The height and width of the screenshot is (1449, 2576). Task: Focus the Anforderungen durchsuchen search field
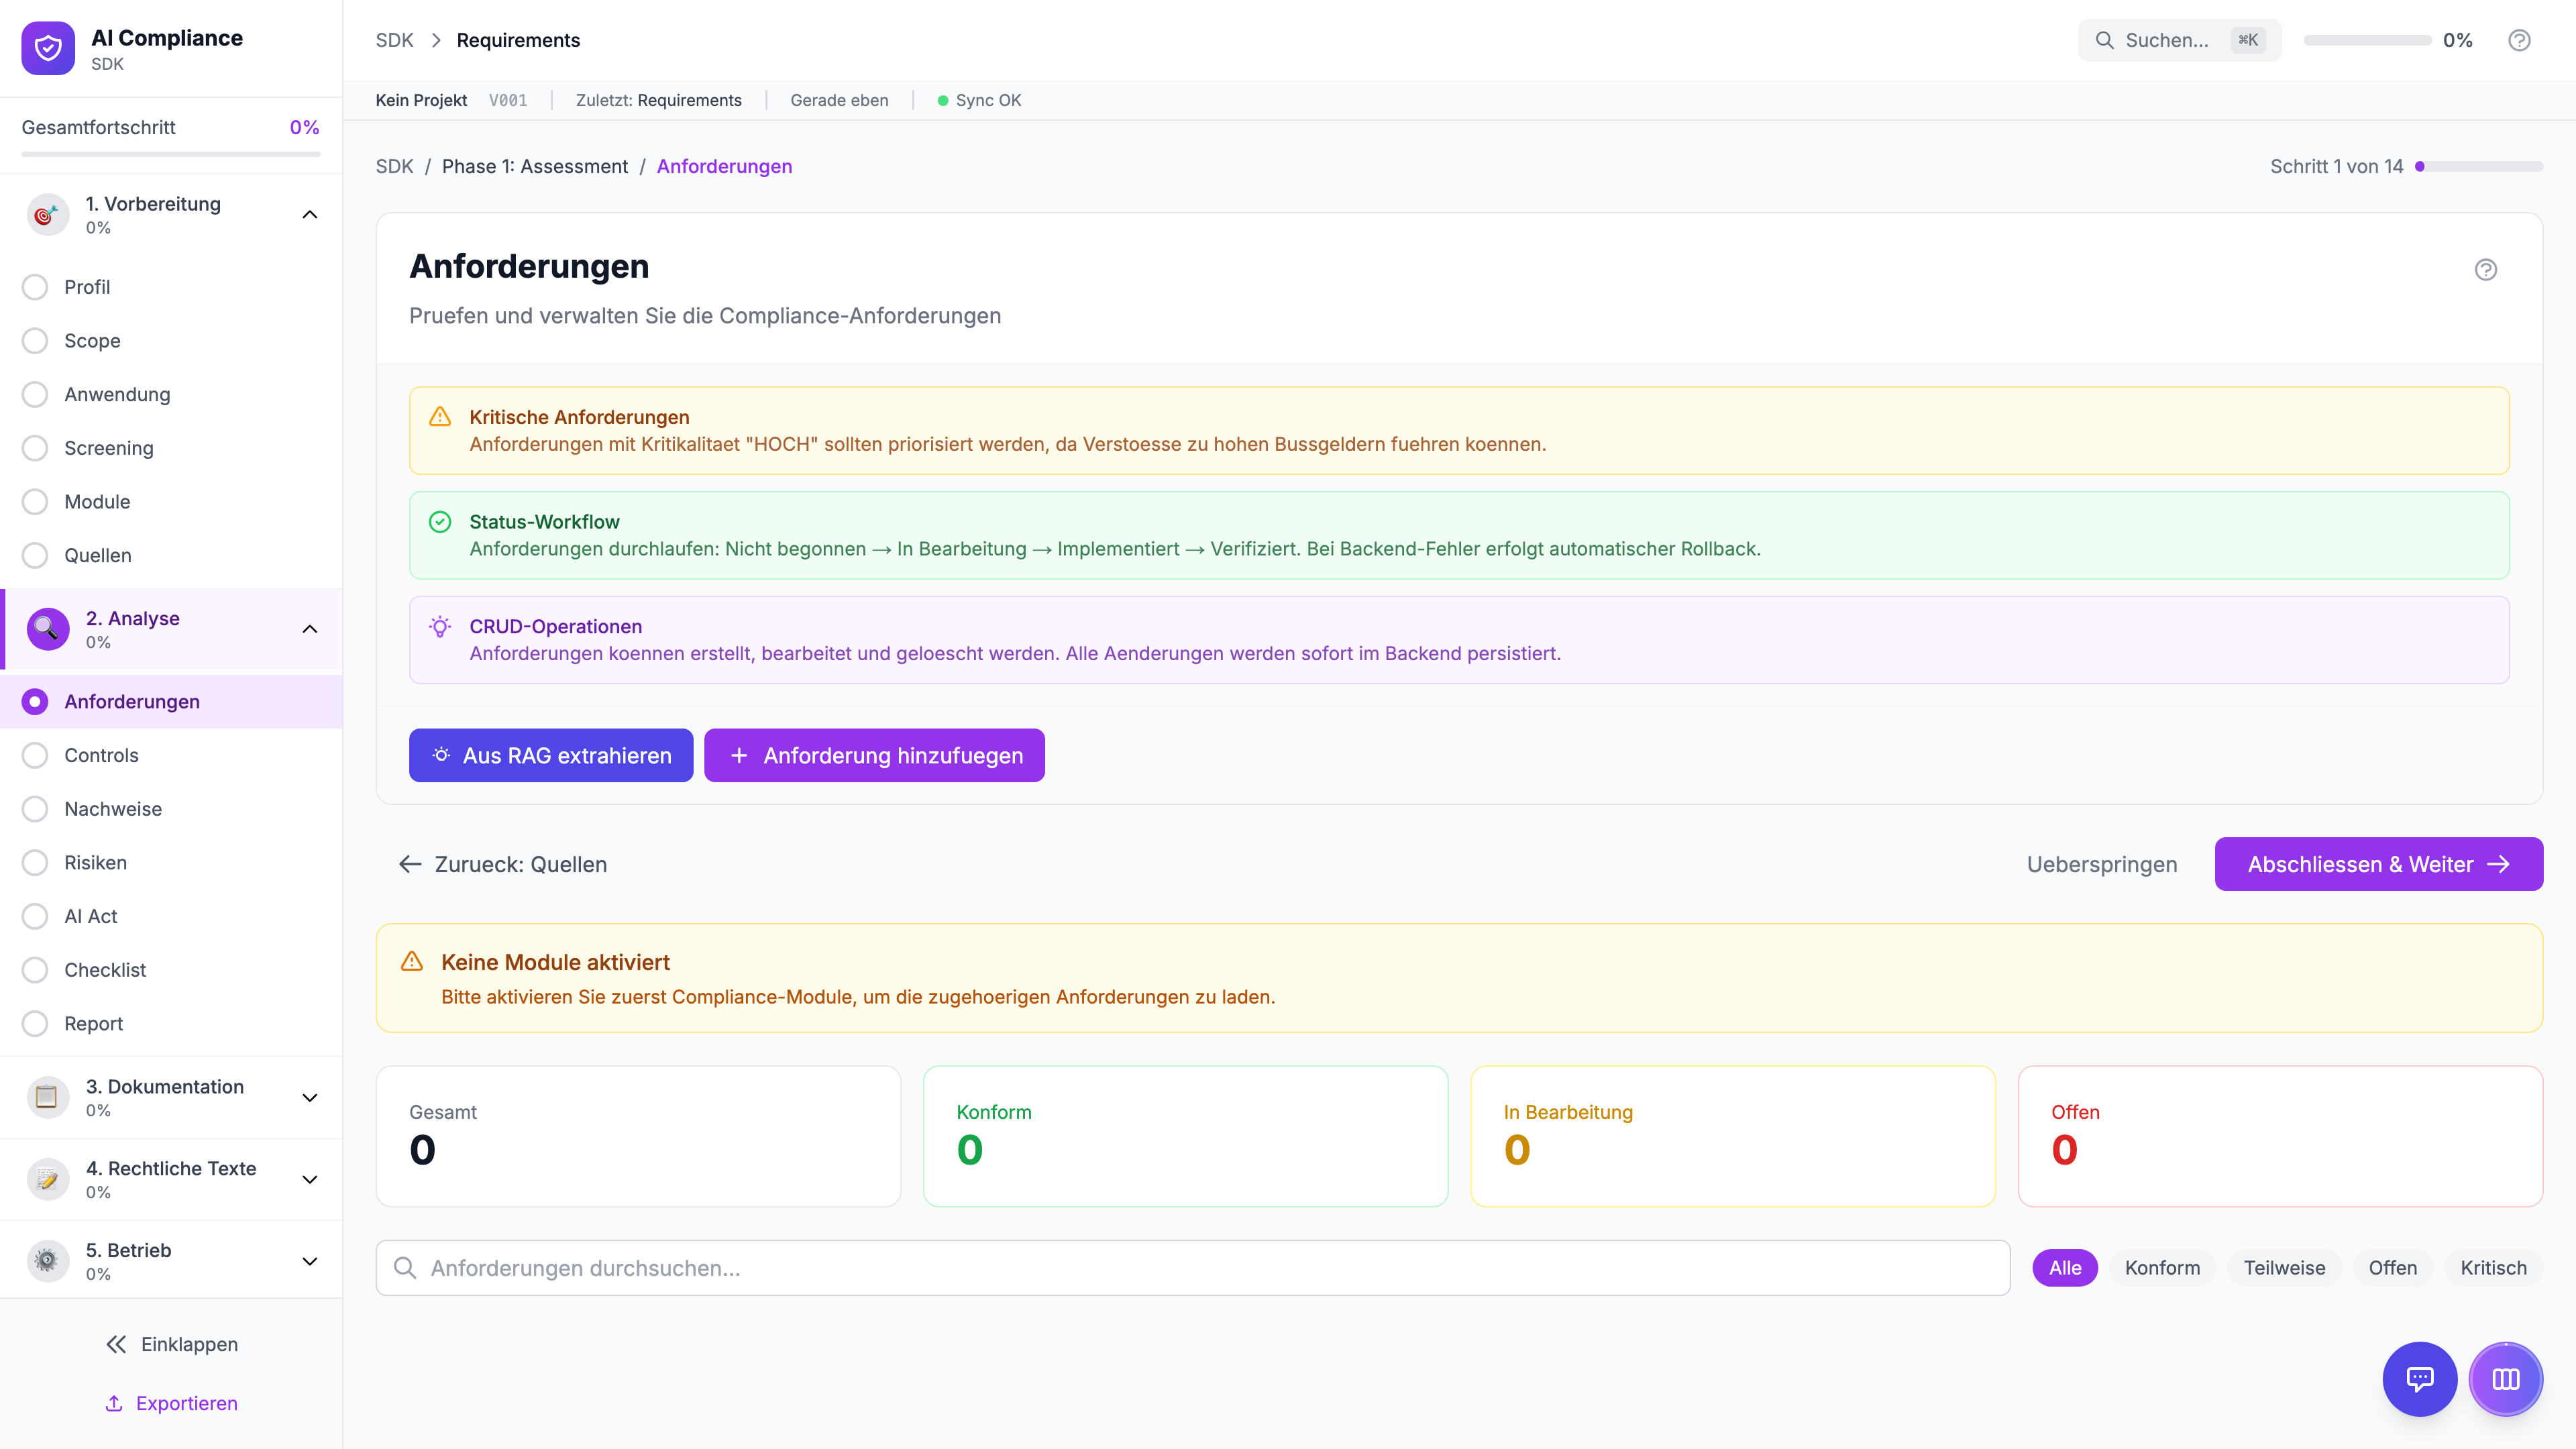click(1192, 1268)
